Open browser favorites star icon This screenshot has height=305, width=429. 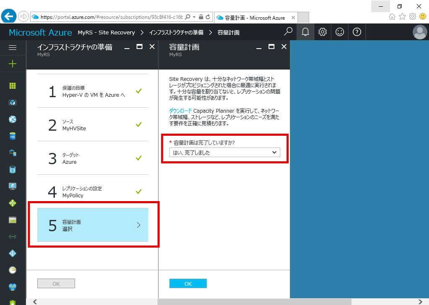tap(402, 17)
